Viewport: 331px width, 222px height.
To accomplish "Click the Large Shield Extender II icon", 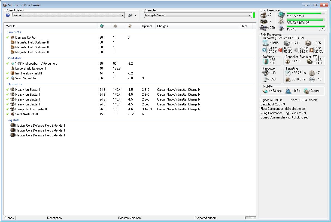I will click(x=12, y=68).
